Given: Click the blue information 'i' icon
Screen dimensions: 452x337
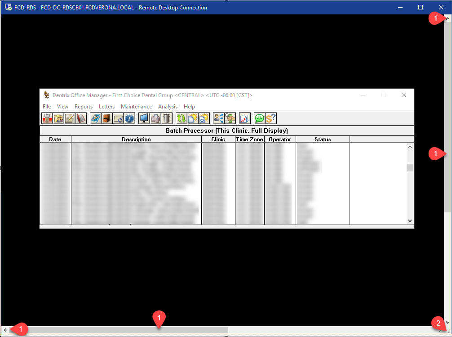Looking at the screenshot, I should [x=129, y=118].
